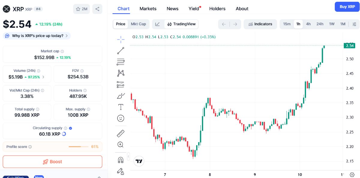Click the XRP coin logo
Viewport: 360px width, 178px height.
click(7, 9)
